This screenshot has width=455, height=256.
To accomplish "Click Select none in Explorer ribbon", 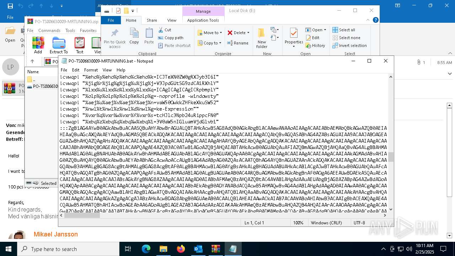I will tap(346, 38).
